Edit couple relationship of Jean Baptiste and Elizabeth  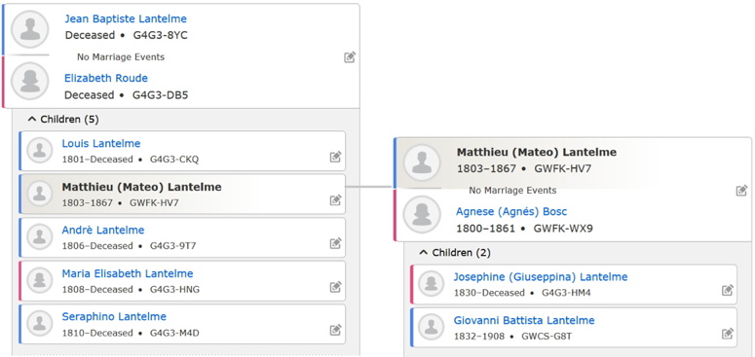coord(350,57)
